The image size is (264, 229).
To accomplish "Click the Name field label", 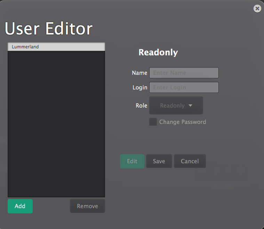I will [x=139, y=73].
